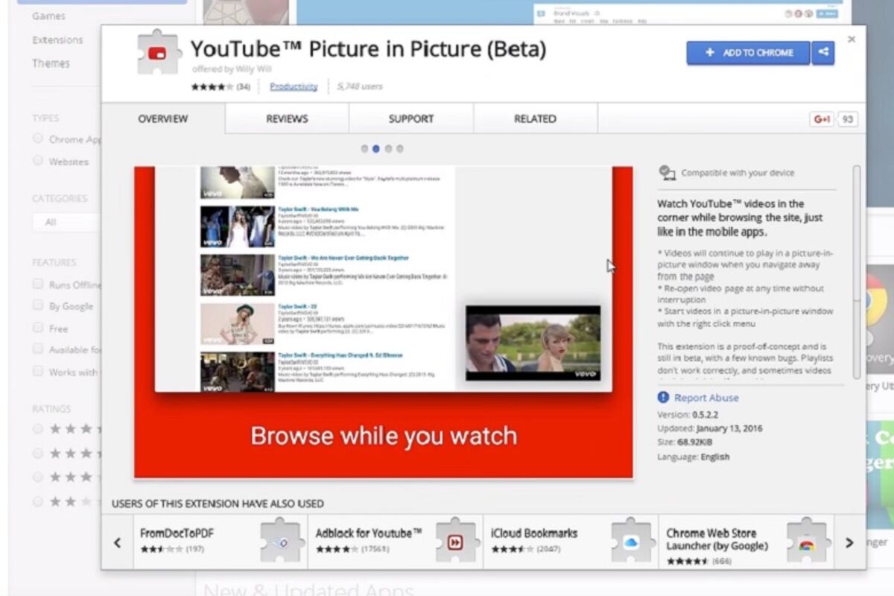The width and height of the screenshot is (894, 596).
Task: Click the Google +1 button
Action: pyautogui.click(x=822, y=119)
